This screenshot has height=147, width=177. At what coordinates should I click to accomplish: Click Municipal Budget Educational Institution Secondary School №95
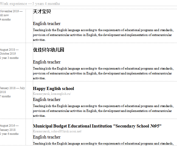pos(97,126)
